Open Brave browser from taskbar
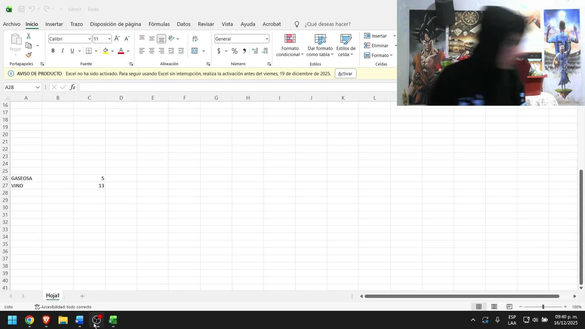Screen dimensions: 585x329 [46, 320]
